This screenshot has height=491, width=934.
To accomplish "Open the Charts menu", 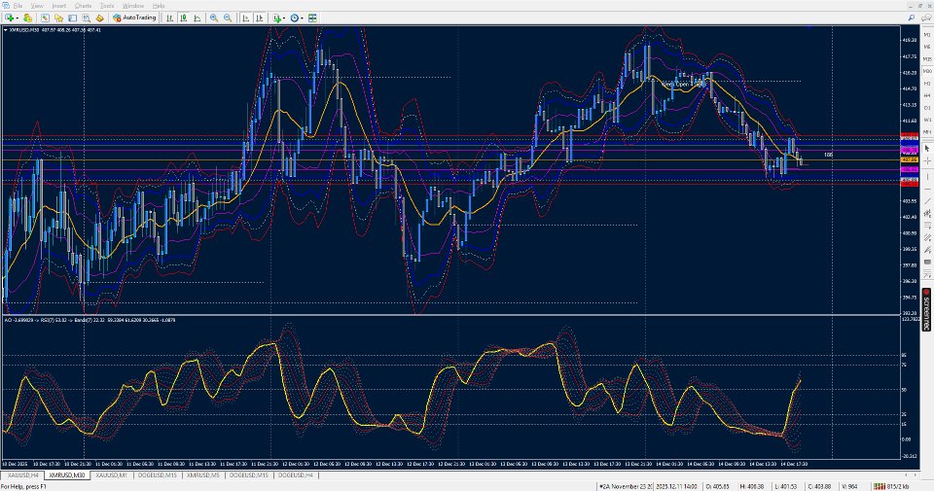I will point(84,6).
